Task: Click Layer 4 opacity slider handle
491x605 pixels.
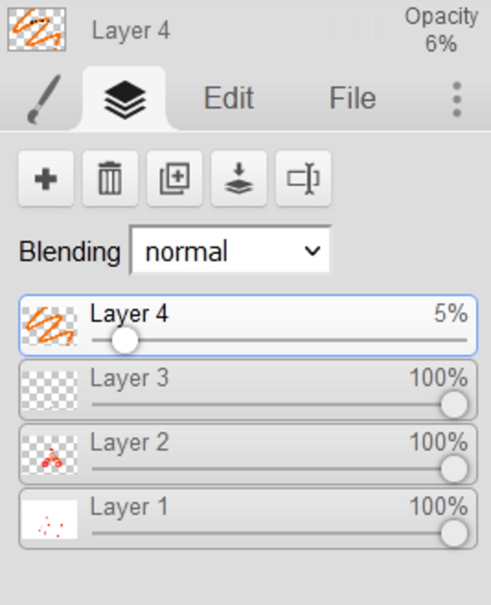Action: tap(125, 340)
